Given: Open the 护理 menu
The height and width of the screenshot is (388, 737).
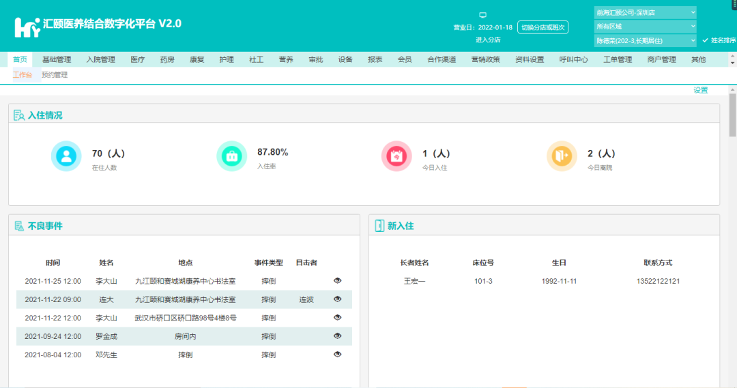Looking at the screenshot, I should (227, 59).
